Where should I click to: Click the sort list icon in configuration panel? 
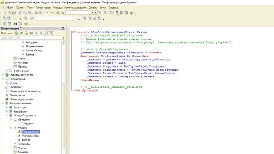[46, 33]
